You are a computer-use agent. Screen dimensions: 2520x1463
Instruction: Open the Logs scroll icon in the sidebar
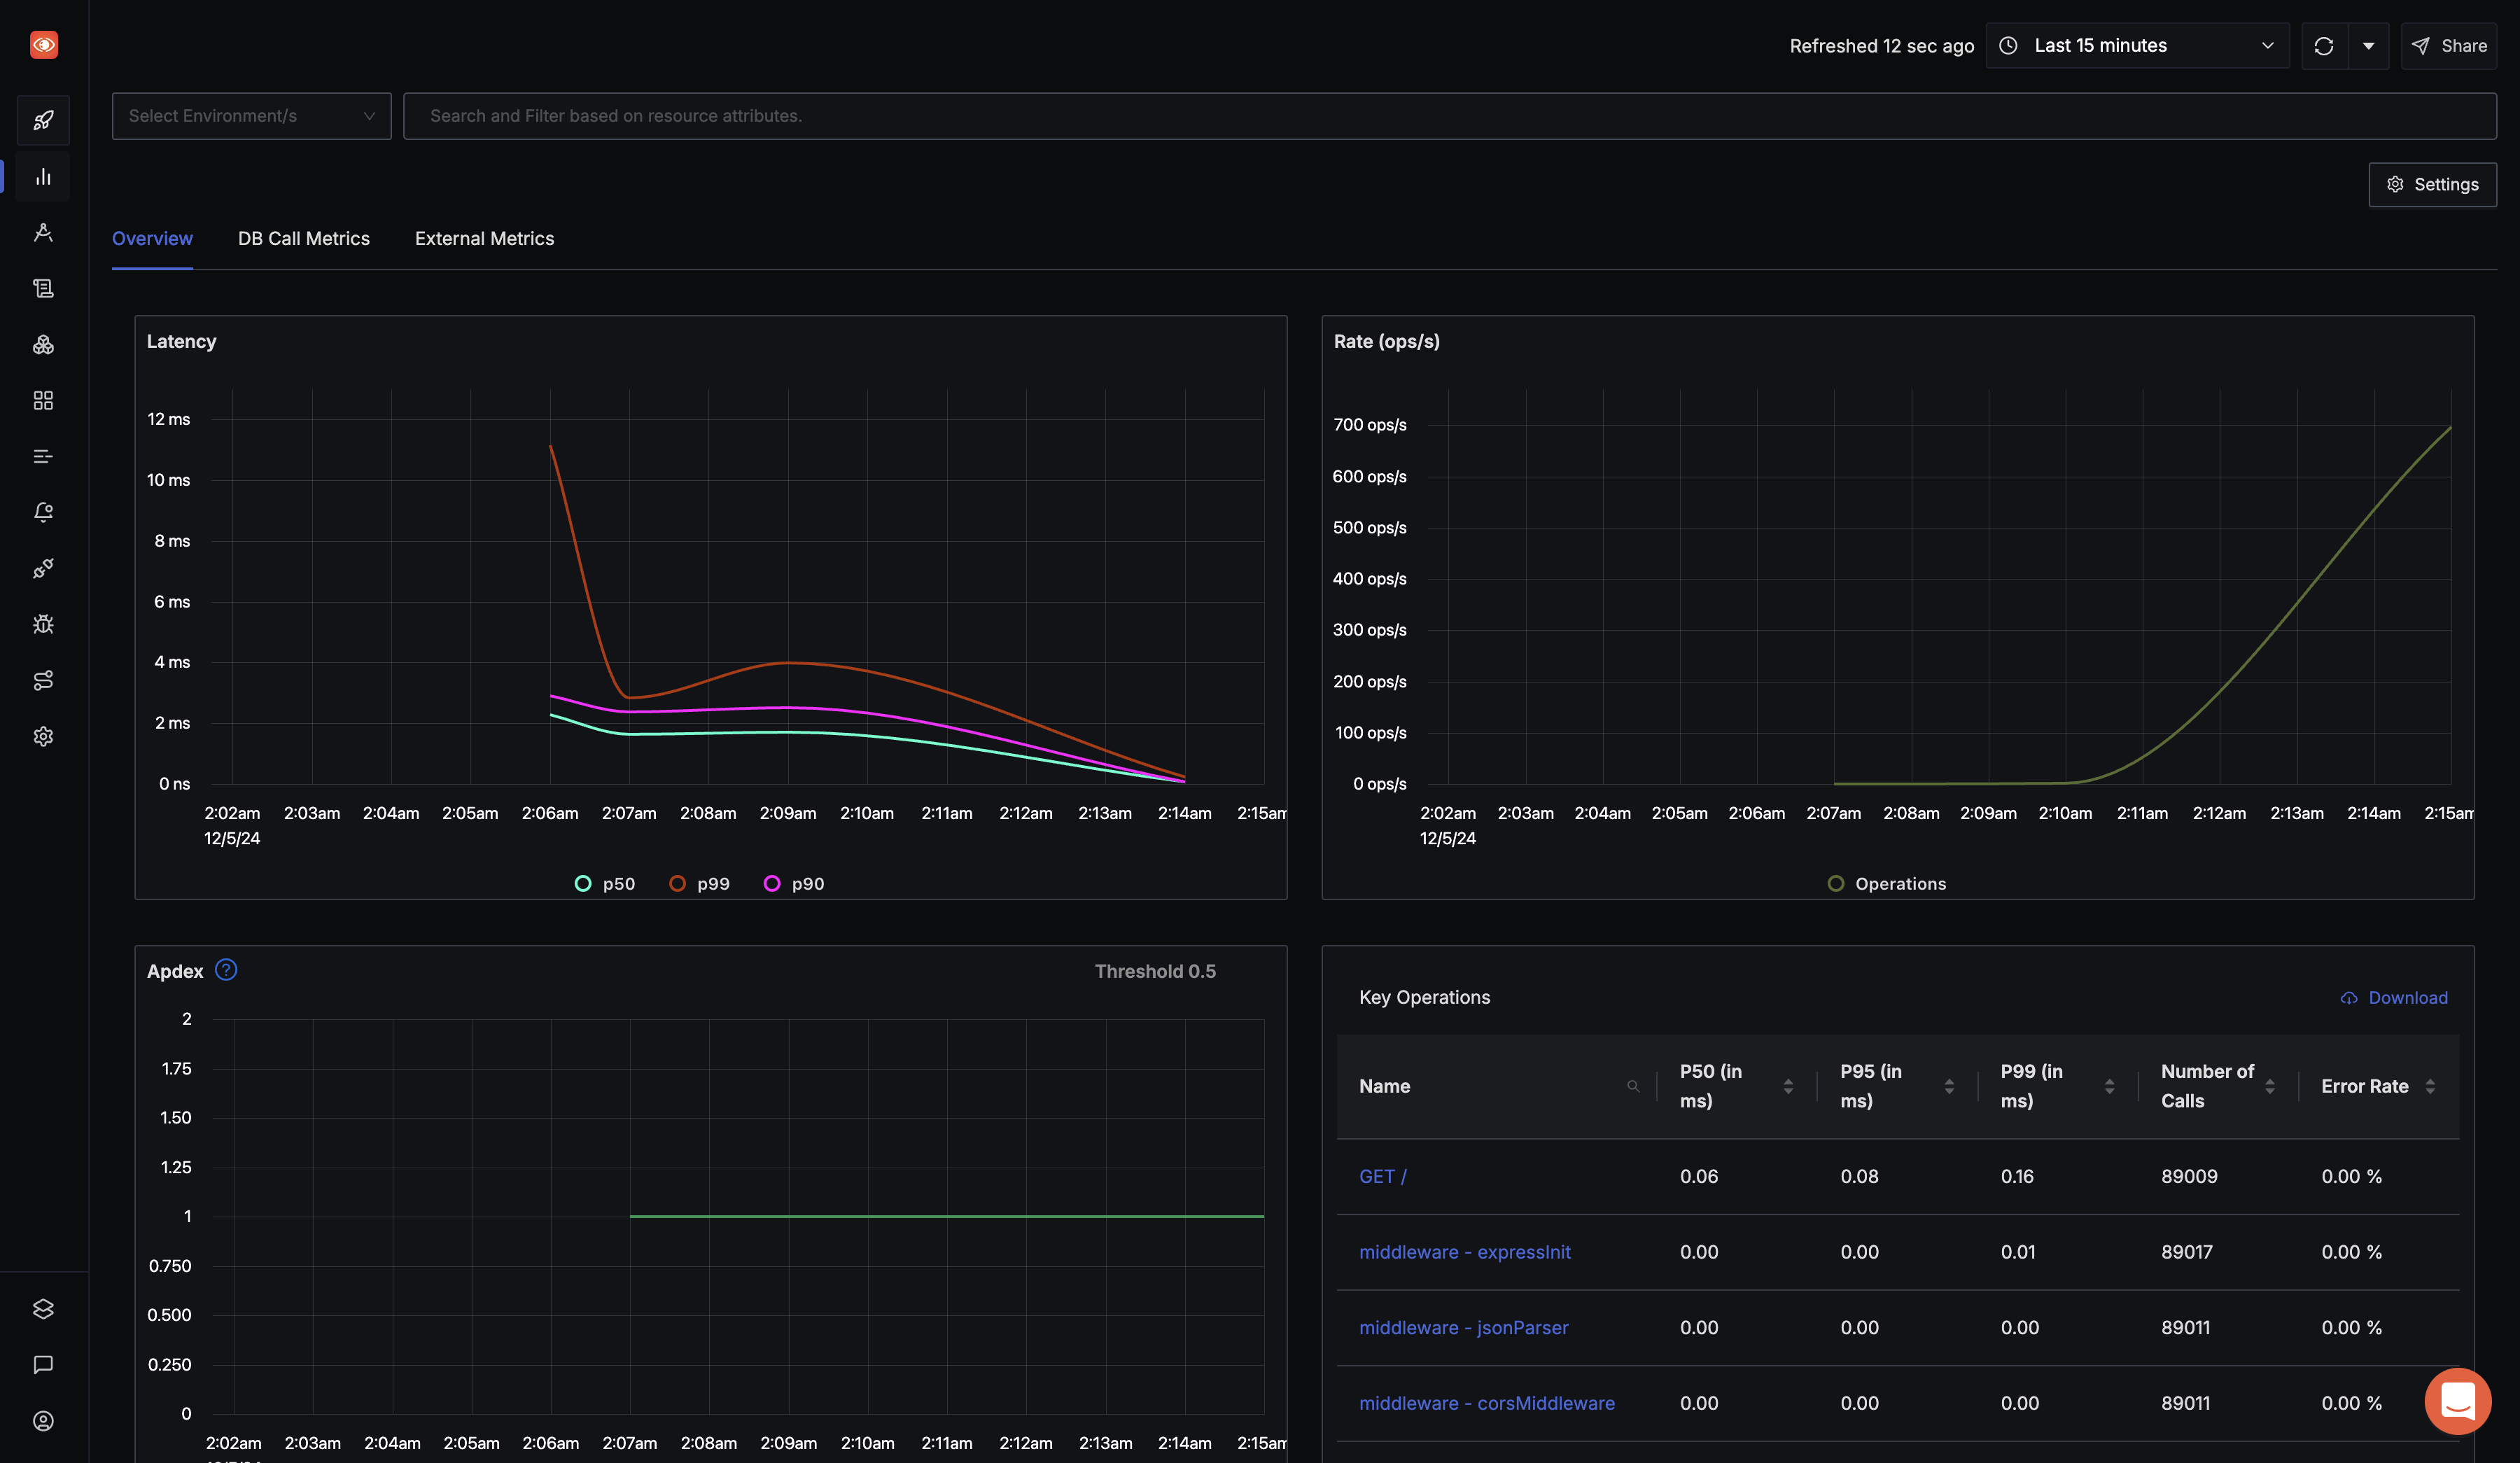(x=43, y=289)
